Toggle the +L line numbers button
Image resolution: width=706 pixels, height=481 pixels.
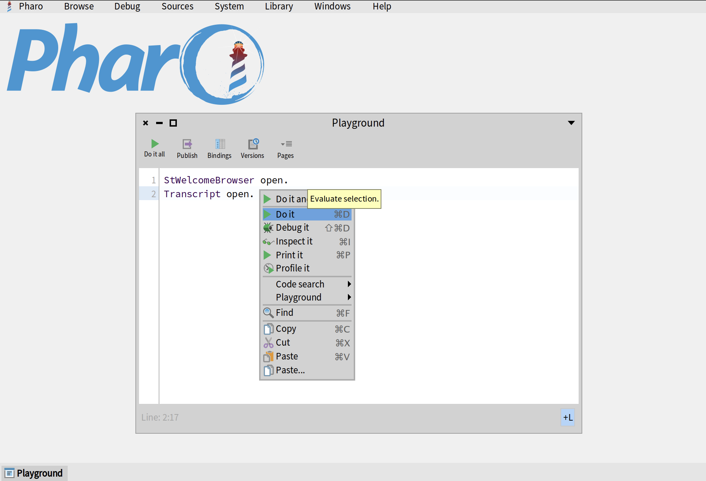567,417
